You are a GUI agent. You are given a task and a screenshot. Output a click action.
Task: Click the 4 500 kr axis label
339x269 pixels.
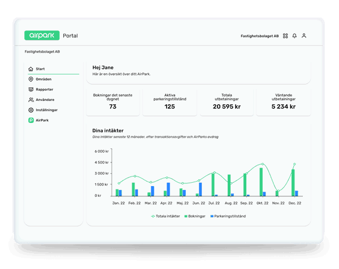pos(101,162)
